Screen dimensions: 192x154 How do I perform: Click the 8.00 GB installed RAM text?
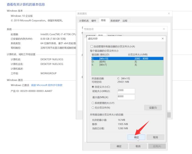click(53, 39)
